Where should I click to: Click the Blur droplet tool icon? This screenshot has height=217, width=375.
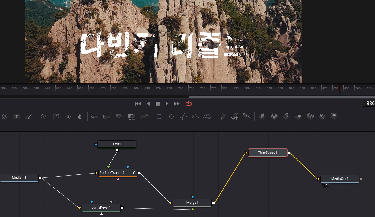coord(80,116)
